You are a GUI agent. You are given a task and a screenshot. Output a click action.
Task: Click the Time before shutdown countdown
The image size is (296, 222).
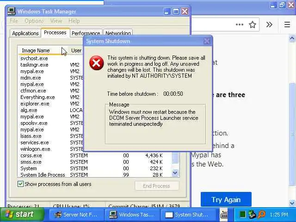coord(173,93)
